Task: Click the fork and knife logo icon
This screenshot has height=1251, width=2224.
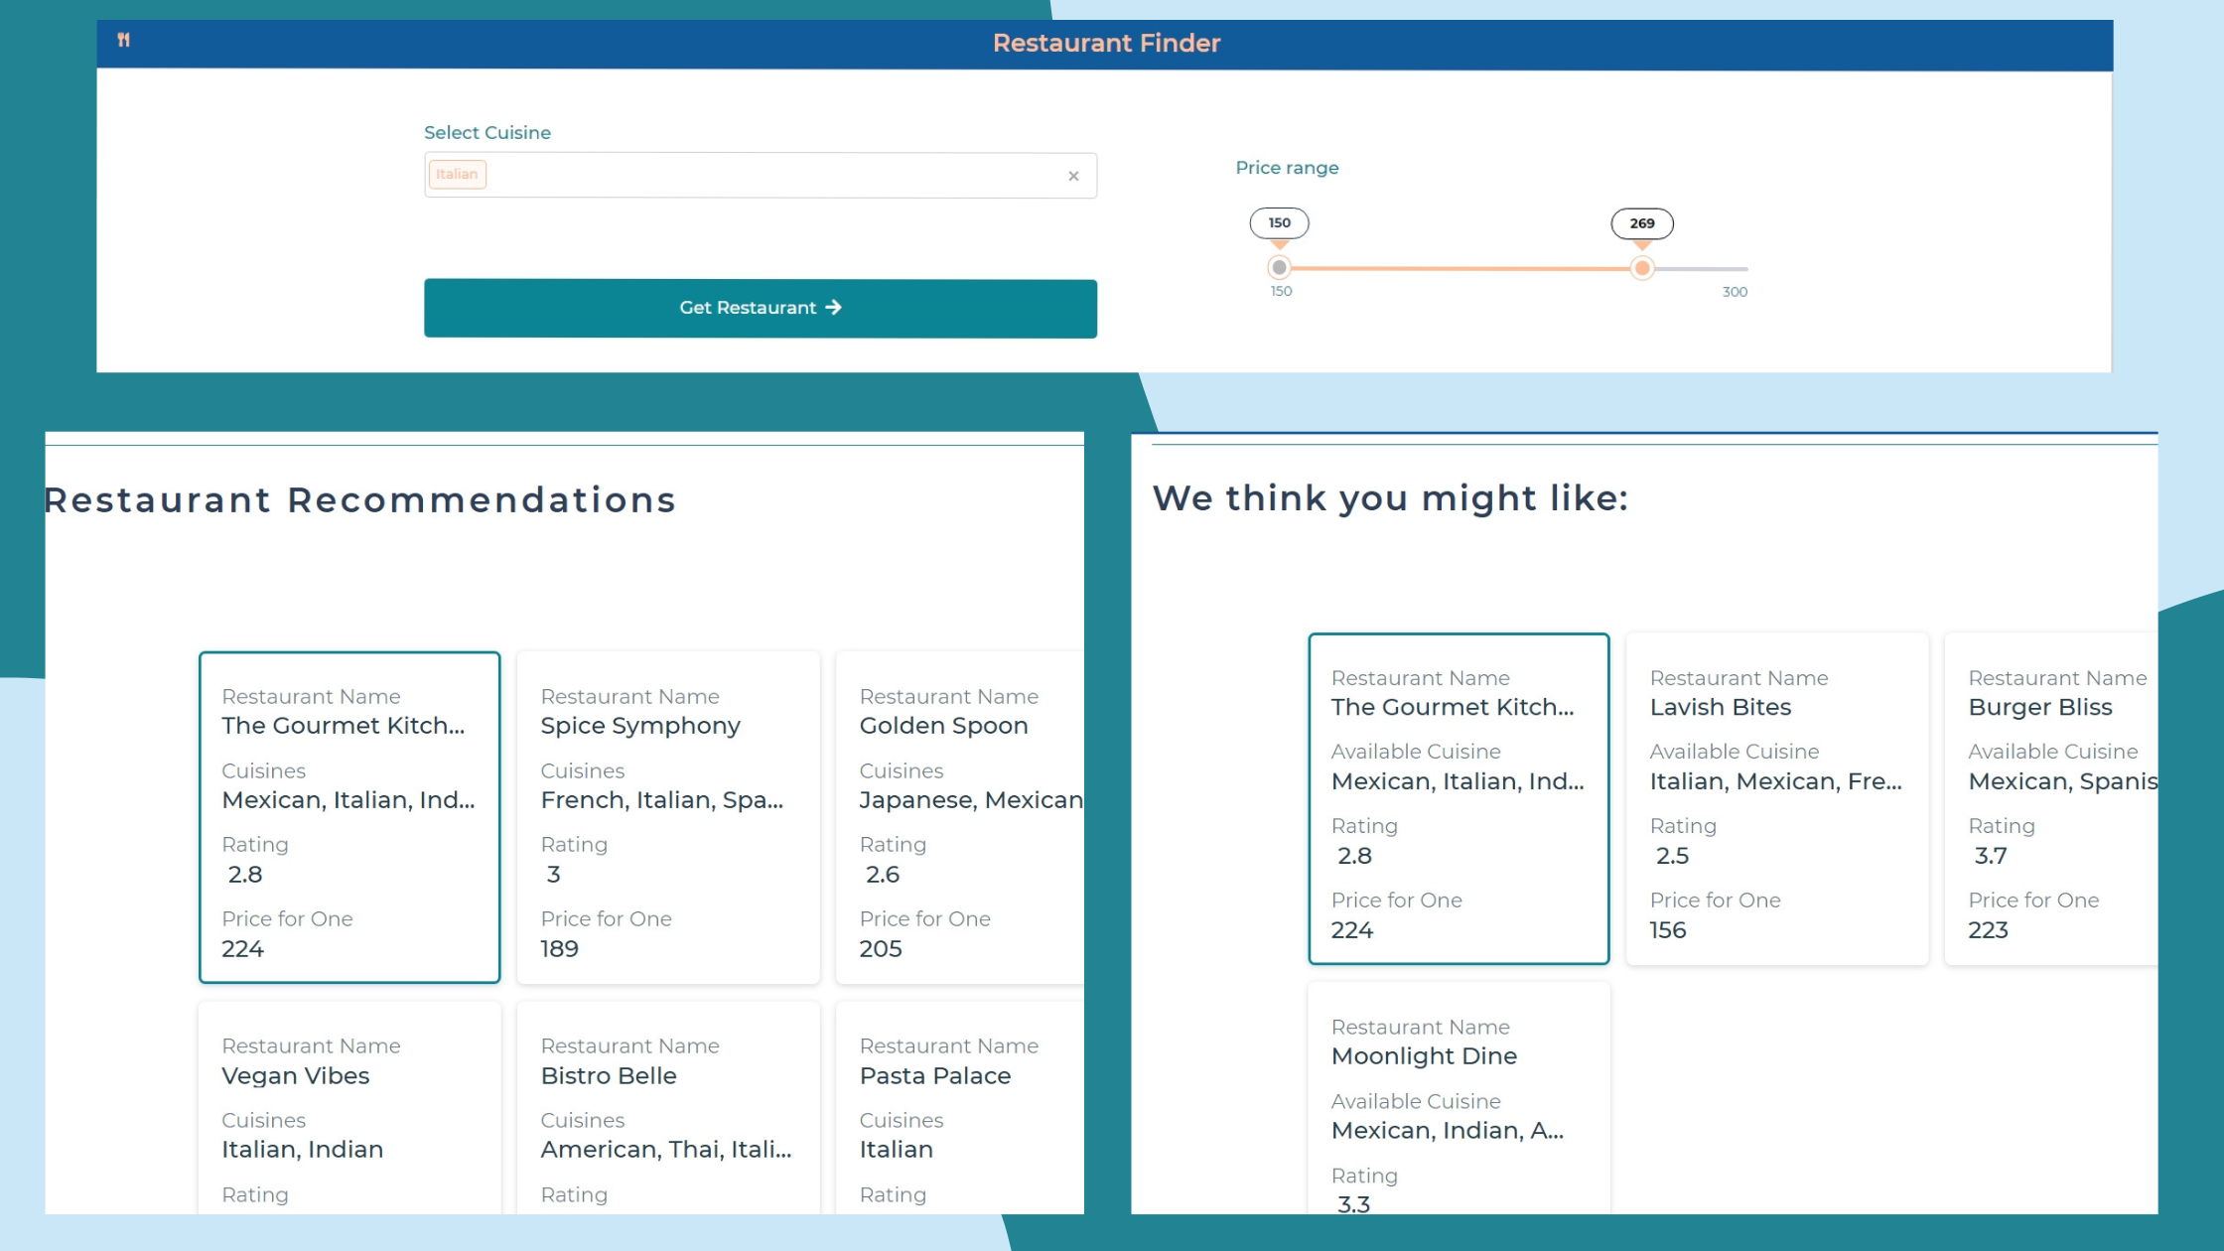Action: [x=124, y=40]
